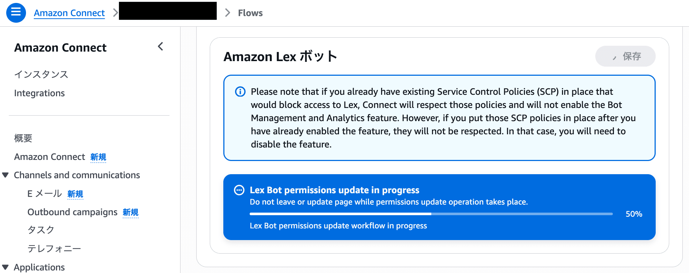Select タスク under Channels and communications

point(41,230)
